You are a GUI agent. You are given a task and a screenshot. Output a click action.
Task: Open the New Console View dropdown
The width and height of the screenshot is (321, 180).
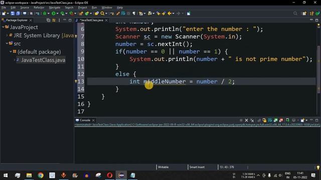[306, 120]
